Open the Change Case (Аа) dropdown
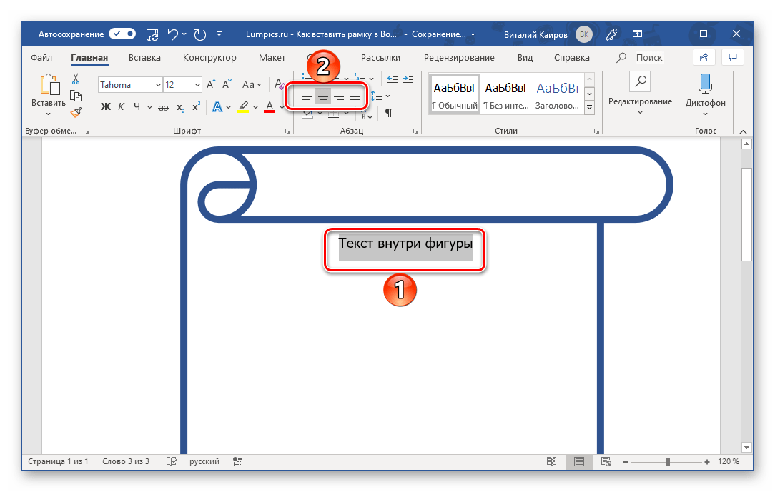The width and height of the screenshot is (775, 492). coord(252,84)
